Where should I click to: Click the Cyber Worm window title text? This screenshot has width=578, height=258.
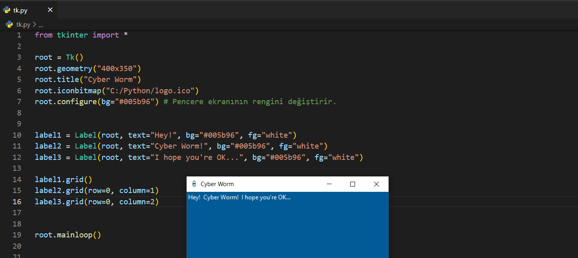(217, 184)
